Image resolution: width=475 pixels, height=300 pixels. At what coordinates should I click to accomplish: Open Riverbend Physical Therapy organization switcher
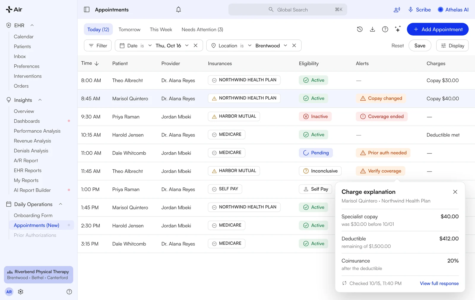tap(39, 275)
